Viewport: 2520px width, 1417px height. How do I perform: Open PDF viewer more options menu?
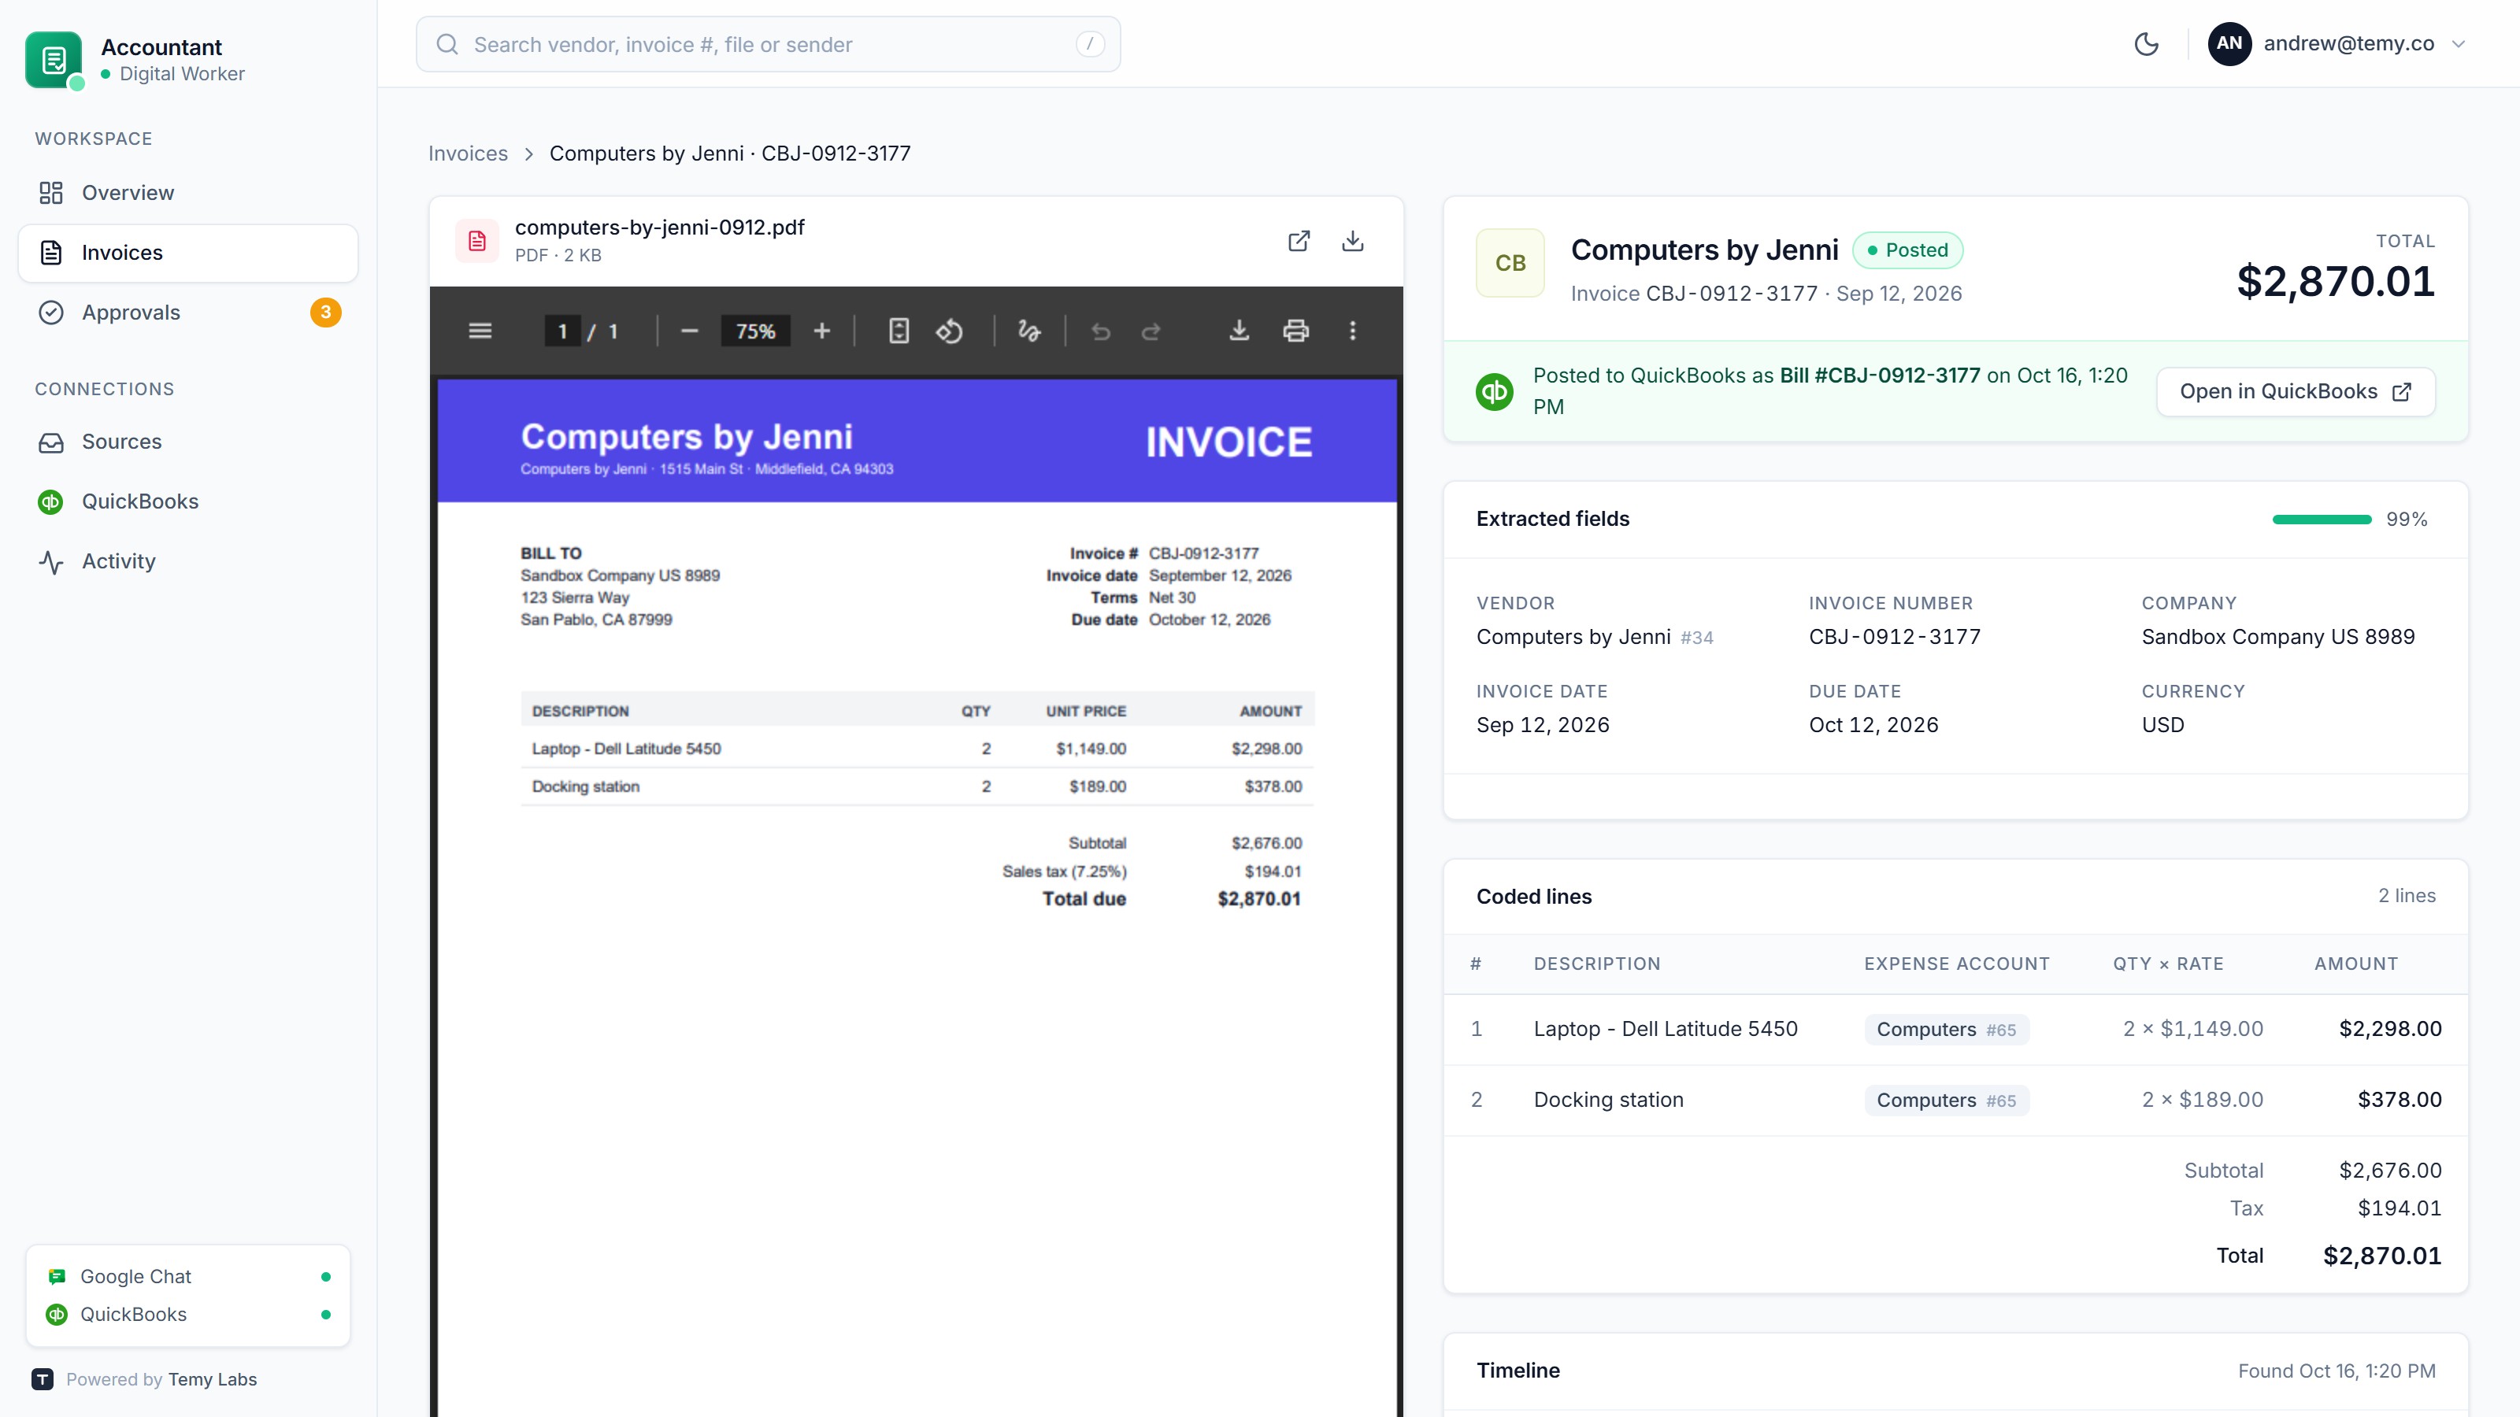(x=1353, y=331)
